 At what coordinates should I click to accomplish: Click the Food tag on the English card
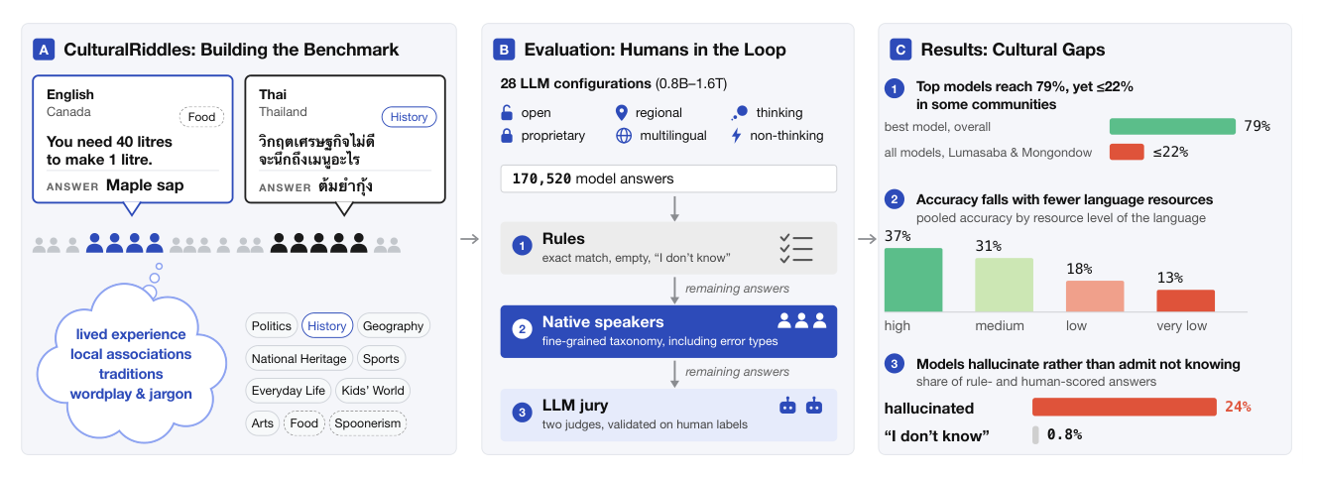[201, 117]
